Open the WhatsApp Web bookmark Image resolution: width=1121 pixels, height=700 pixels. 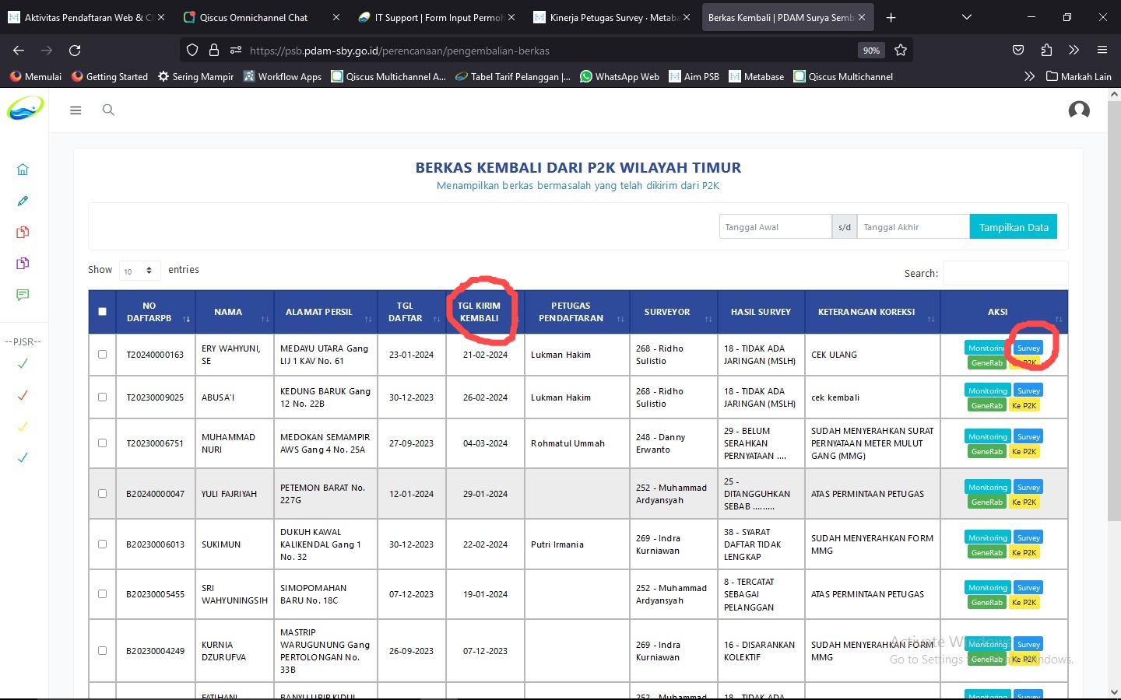click(x=620, y=76)
